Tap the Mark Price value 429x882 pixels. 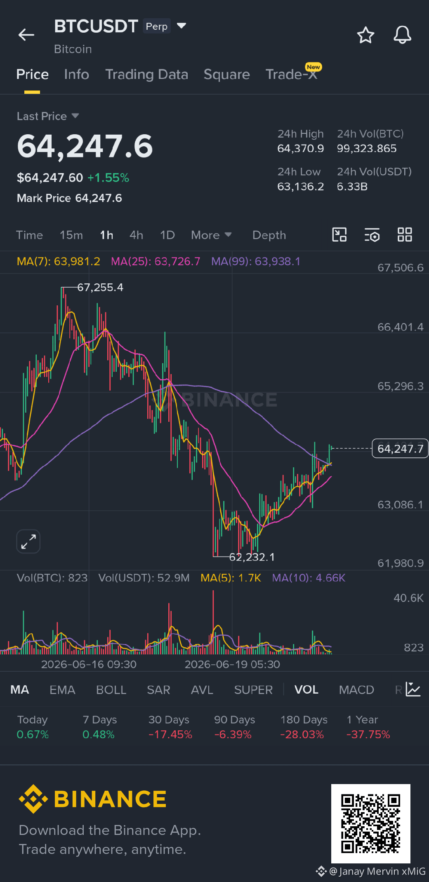coord(99,198)
